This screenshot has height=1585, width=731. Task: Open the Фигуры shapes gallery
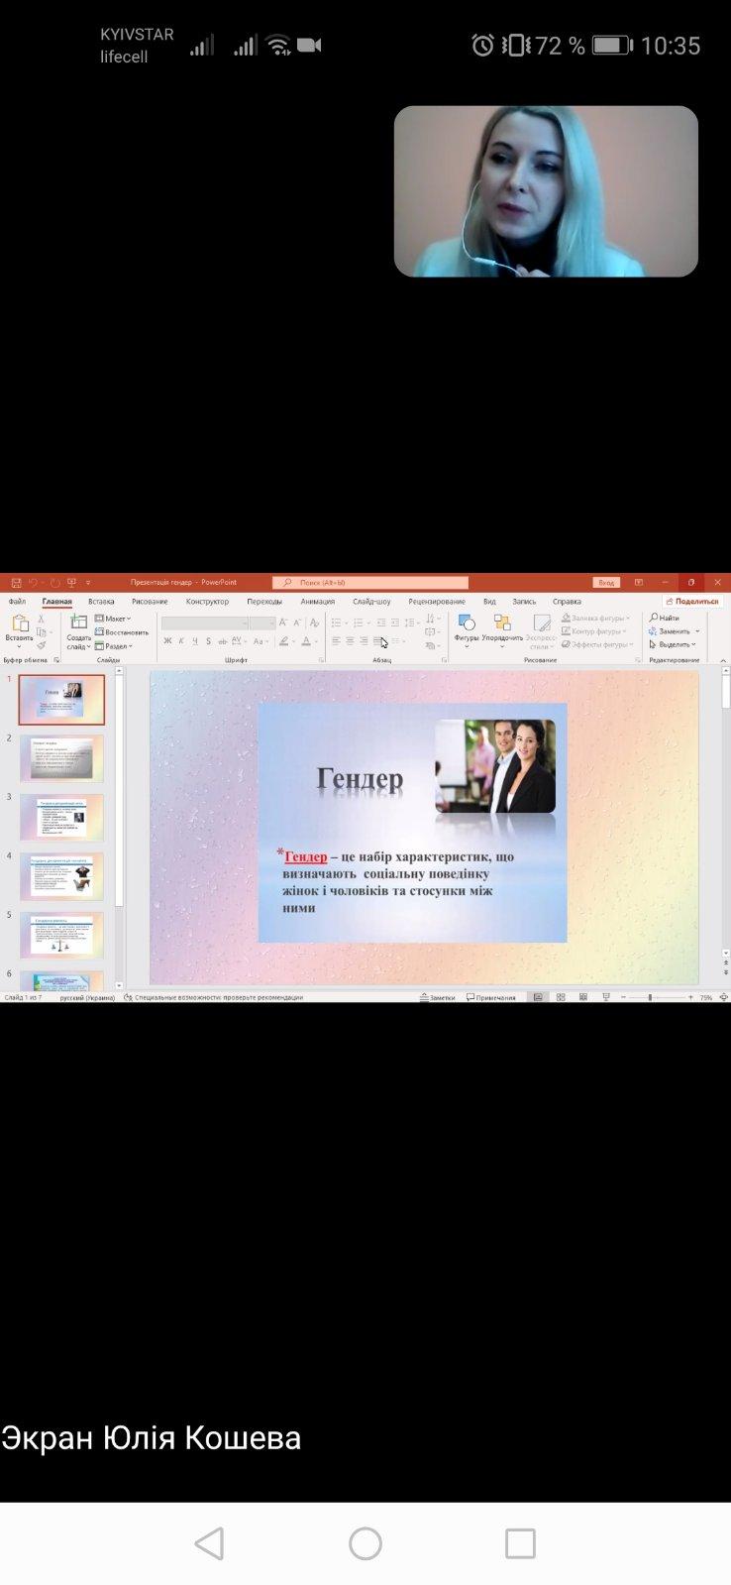(467, 623)
